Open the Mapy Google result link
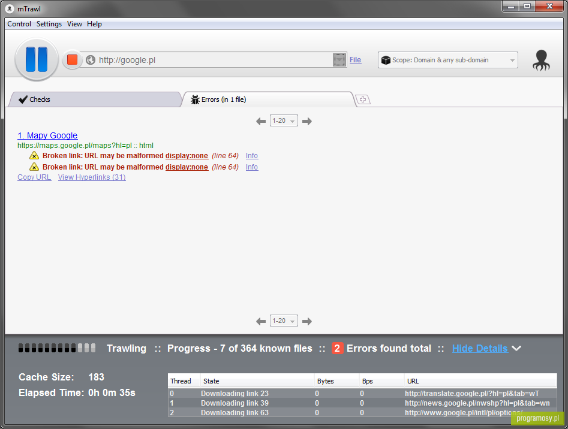Screen dimensions: 568x429 pyautogui.click(x=47, y=135)
